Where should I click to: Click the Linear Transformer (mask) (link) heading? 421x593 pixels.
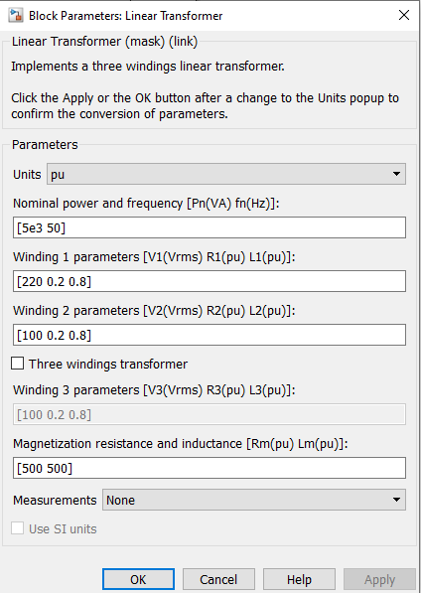point(104,42)
